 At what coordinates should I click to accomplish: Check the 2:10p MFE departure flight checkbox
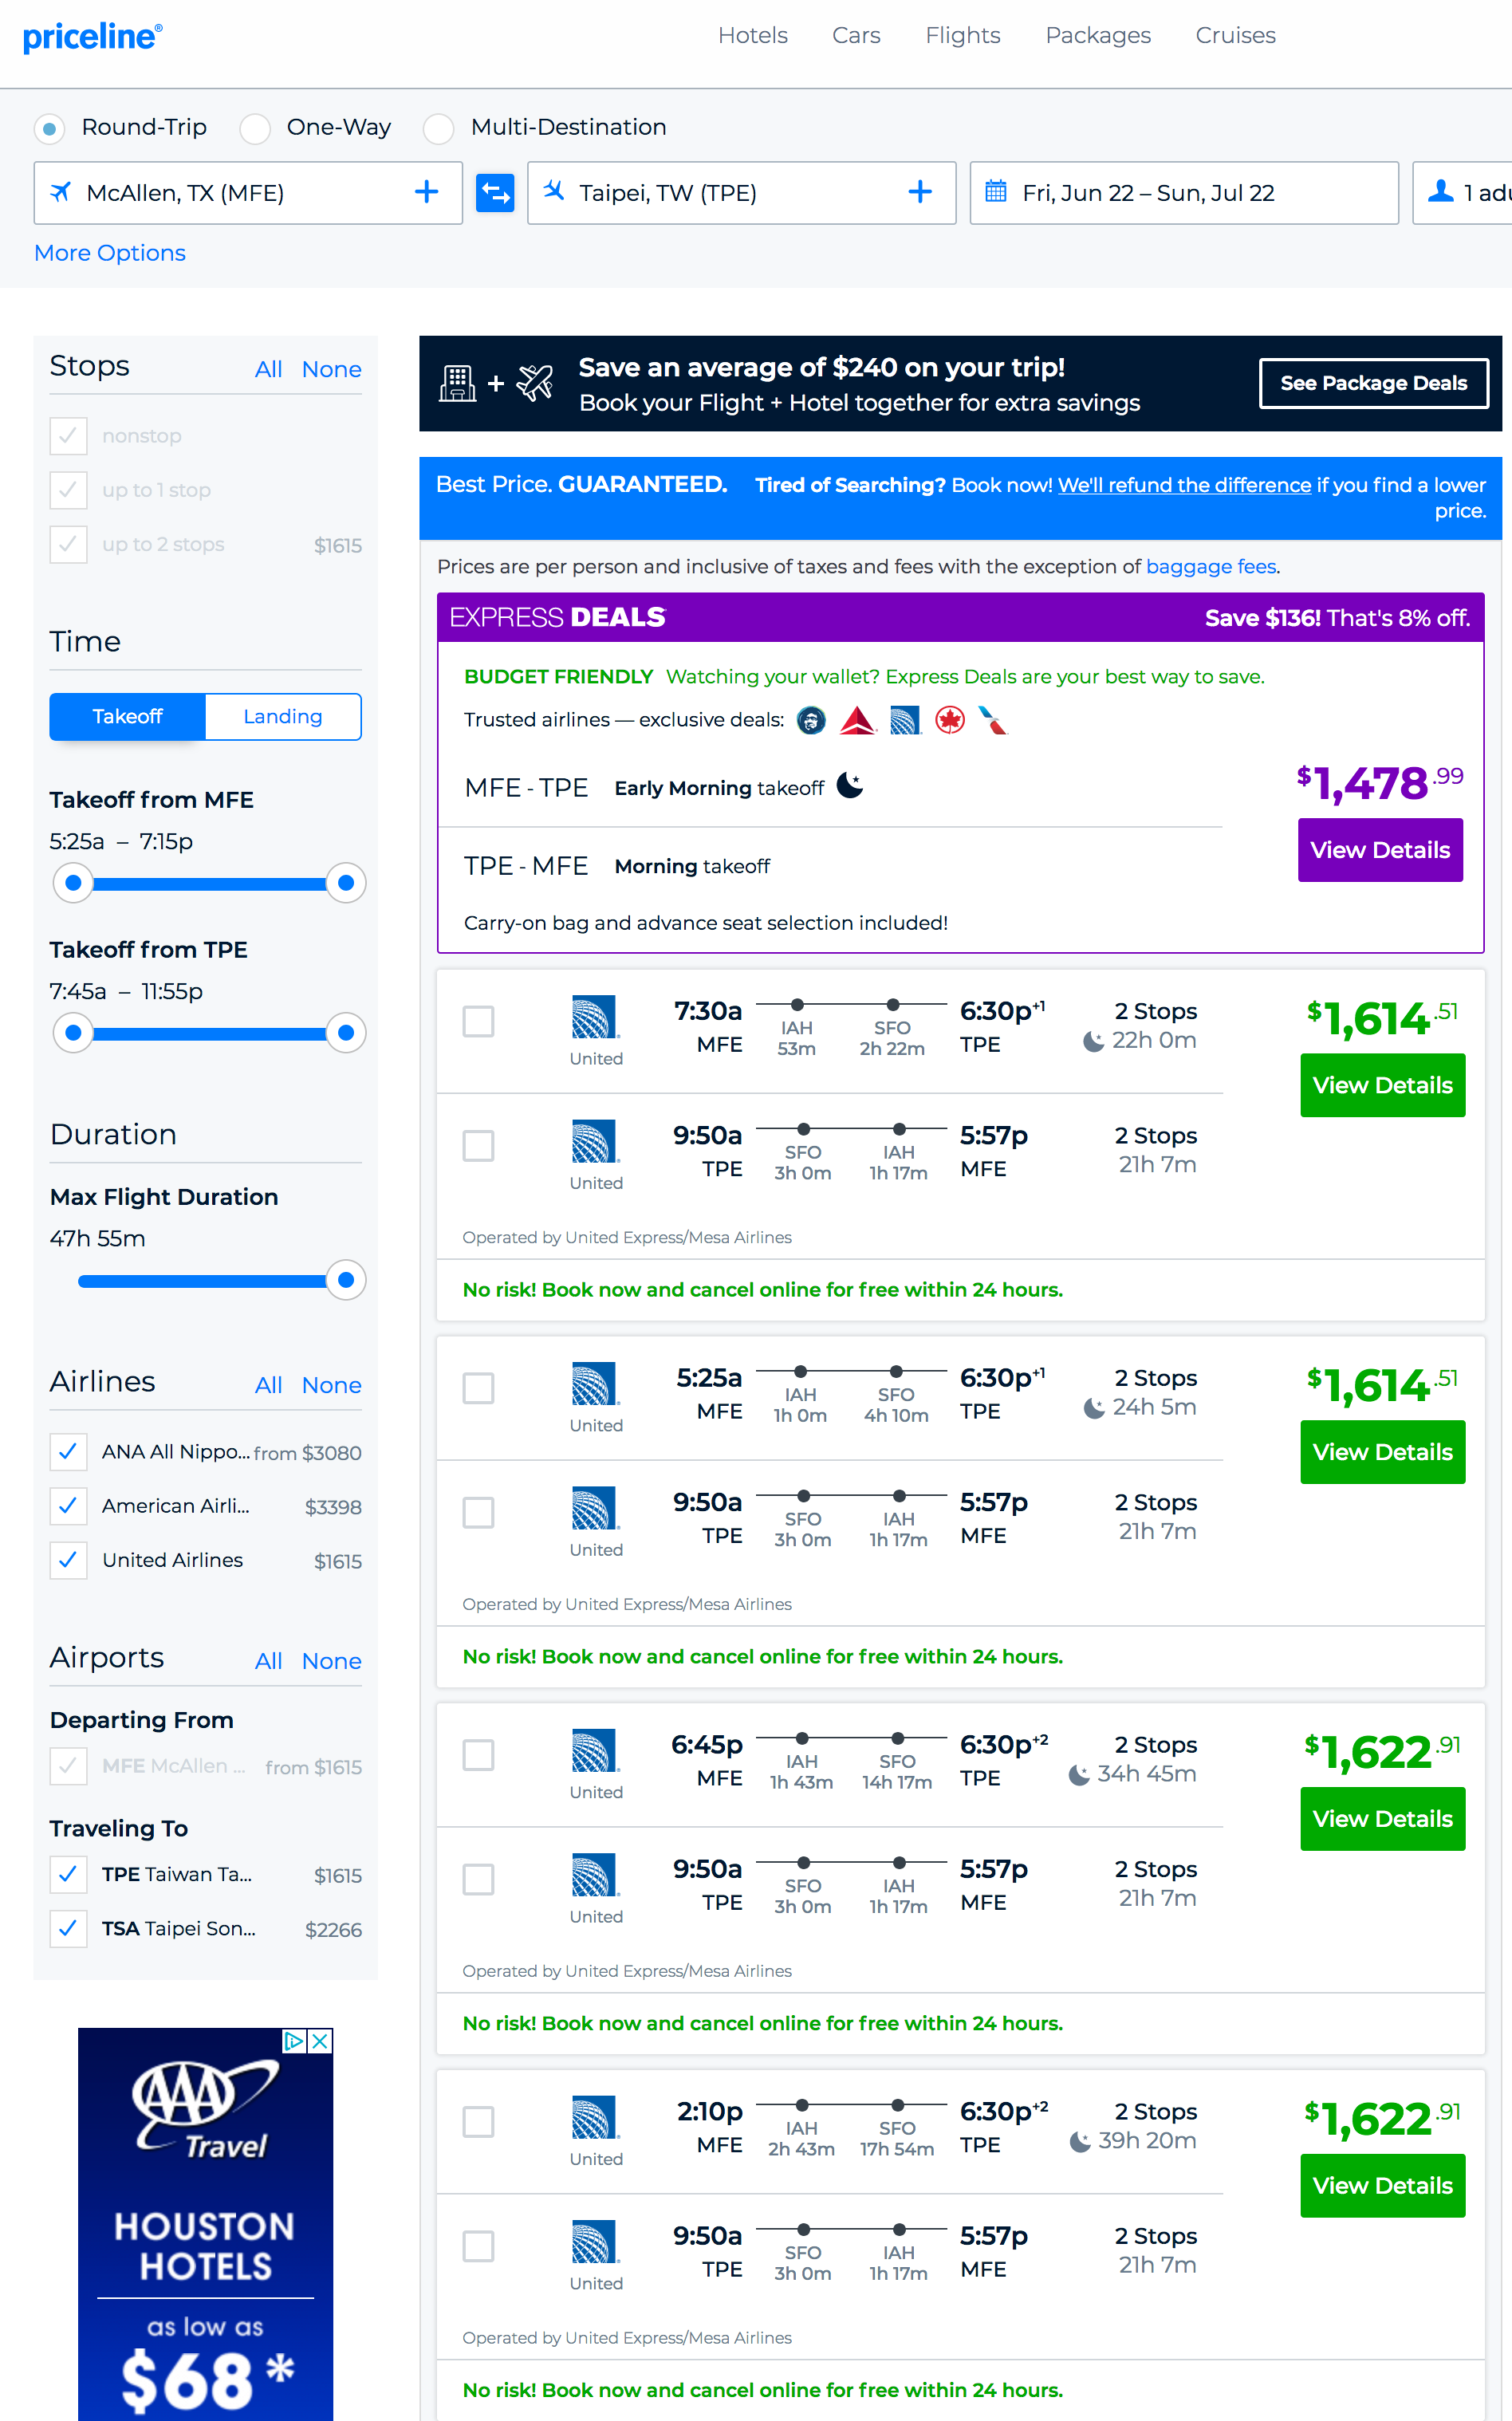[x=479, y=2123]
